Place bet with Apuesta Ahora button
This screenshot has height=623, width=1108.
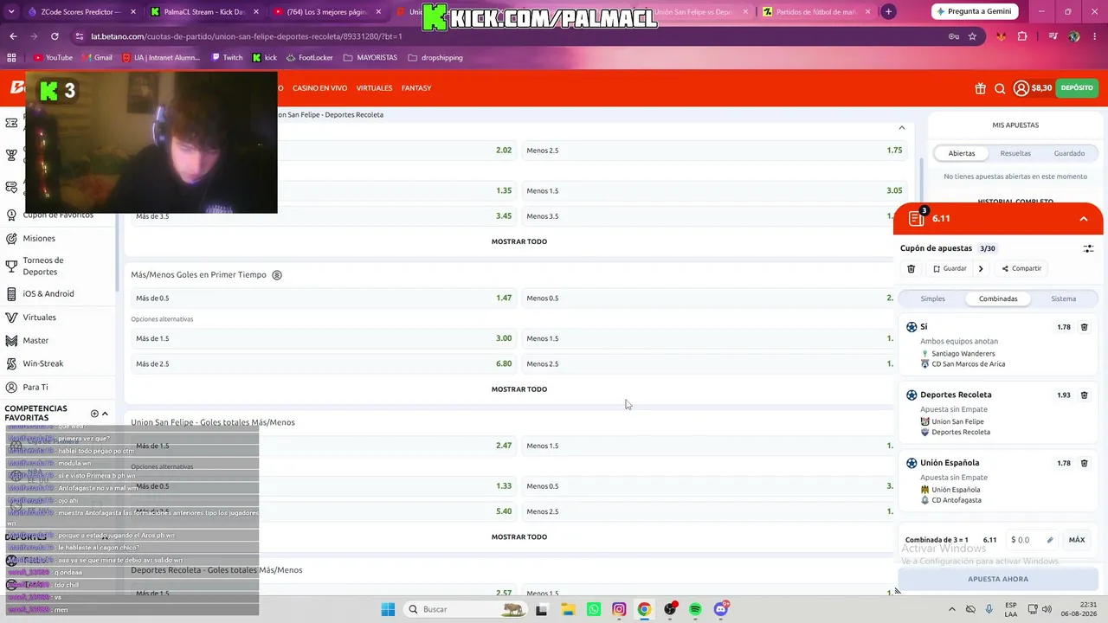pos(998,579)
